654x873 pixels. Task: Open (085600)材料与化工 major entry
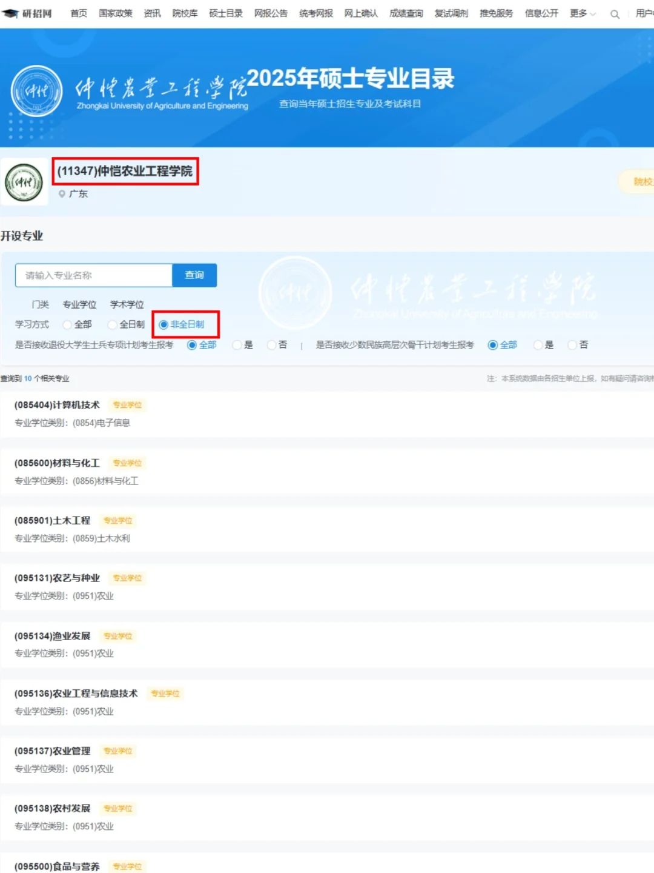pos(57,463)
